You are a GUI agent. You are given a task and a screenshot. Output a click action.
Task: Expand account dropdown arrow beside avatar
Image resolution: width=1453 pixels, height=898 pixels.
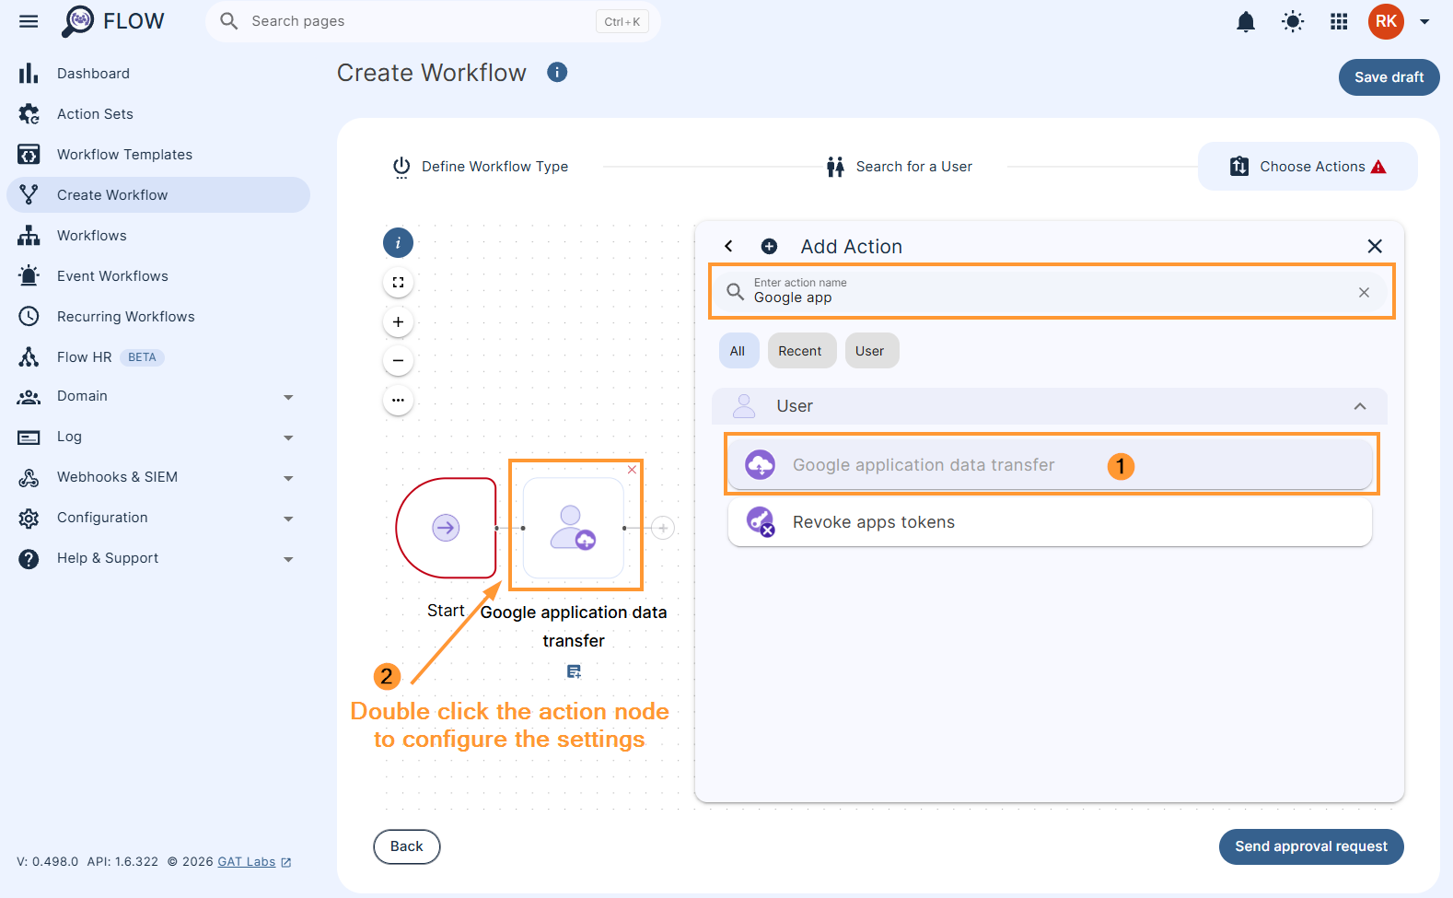[1424, 21]
